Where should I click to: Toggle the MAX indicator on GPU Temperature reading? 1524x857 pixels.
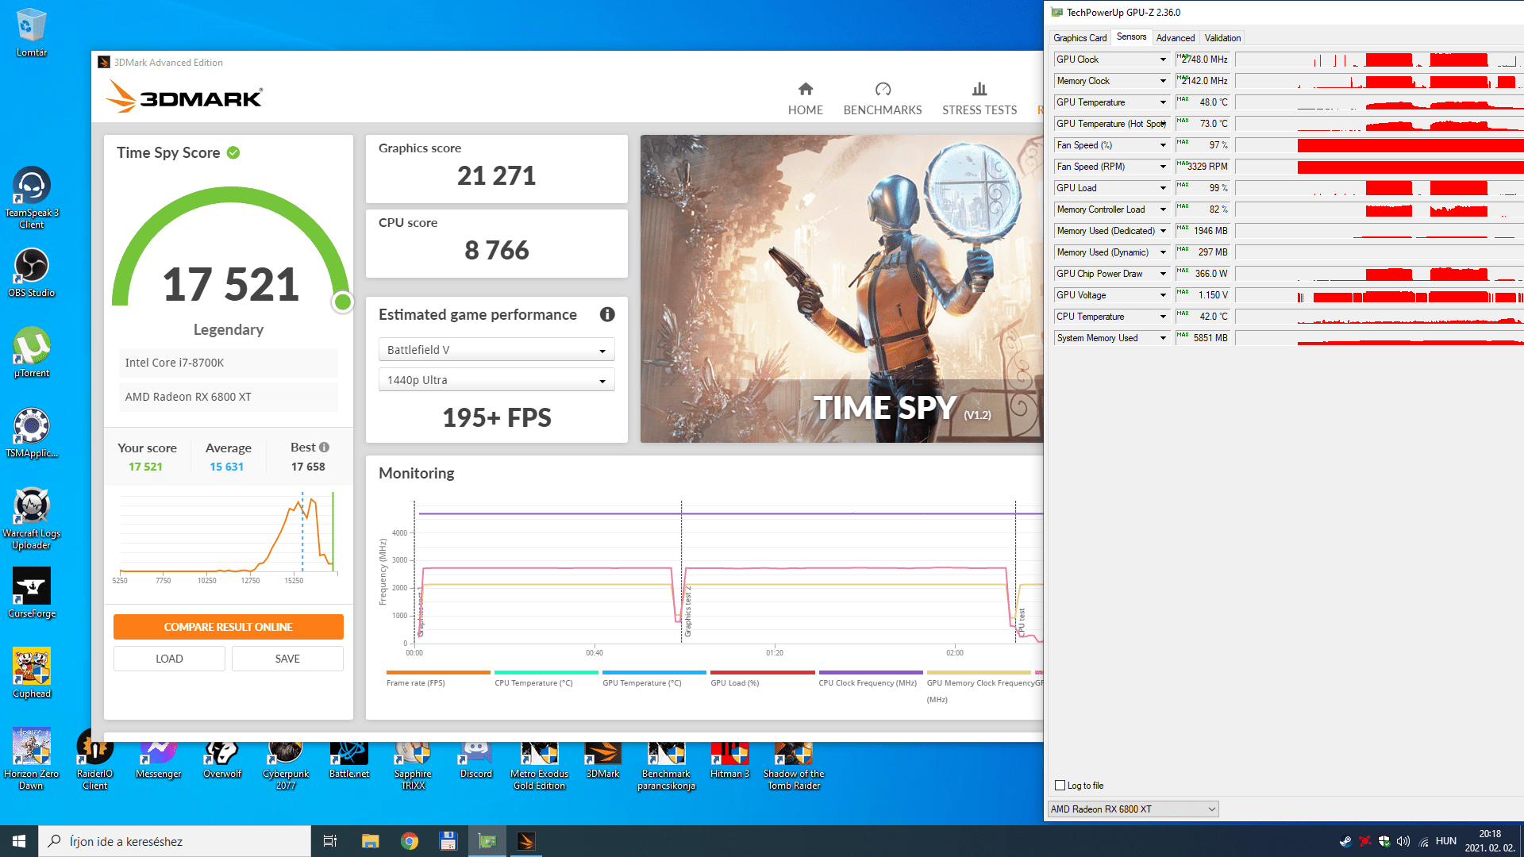click(1183, 99)
